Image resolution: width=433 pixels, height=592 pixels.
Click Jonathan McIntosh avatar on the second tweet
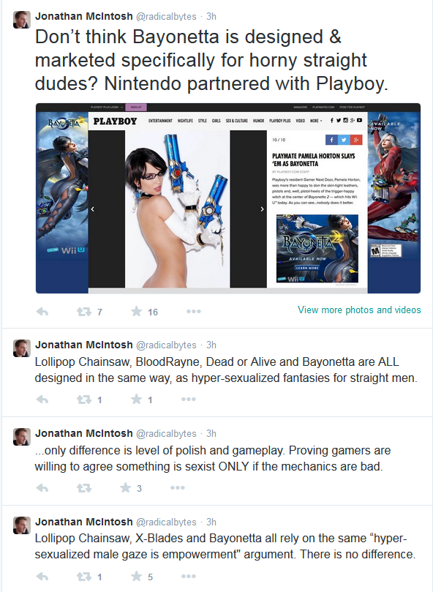tap(22, 348)
